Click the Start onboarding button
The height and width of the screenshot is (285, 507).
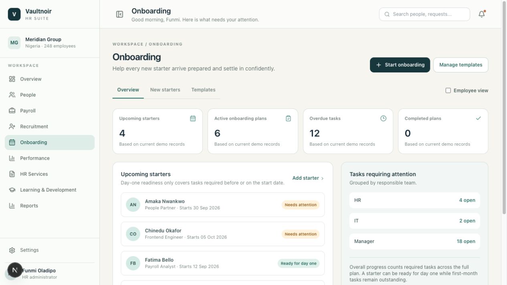pos(400,65)
